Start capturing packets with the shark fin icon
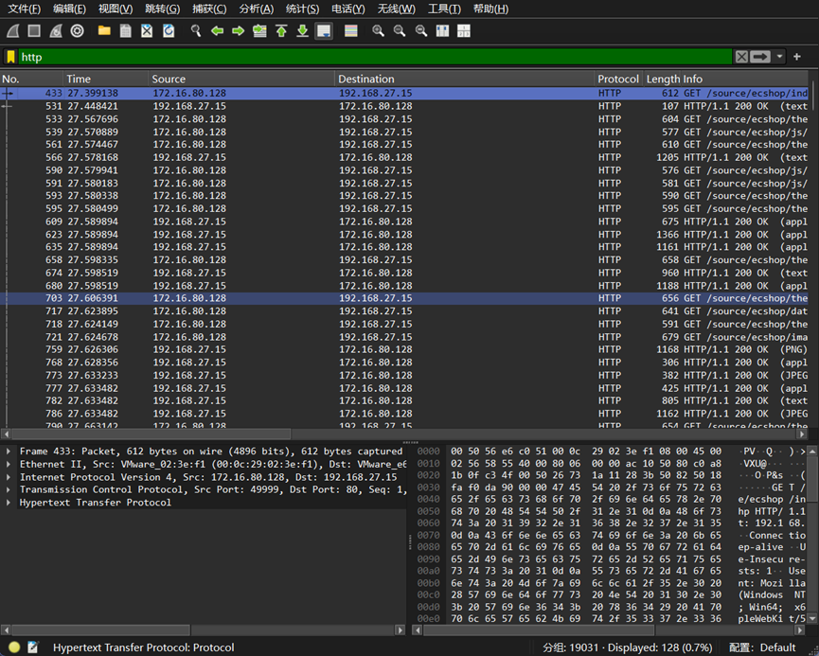Screen dimensions: 819x656 pyautogui.click(x=11, y=30)
